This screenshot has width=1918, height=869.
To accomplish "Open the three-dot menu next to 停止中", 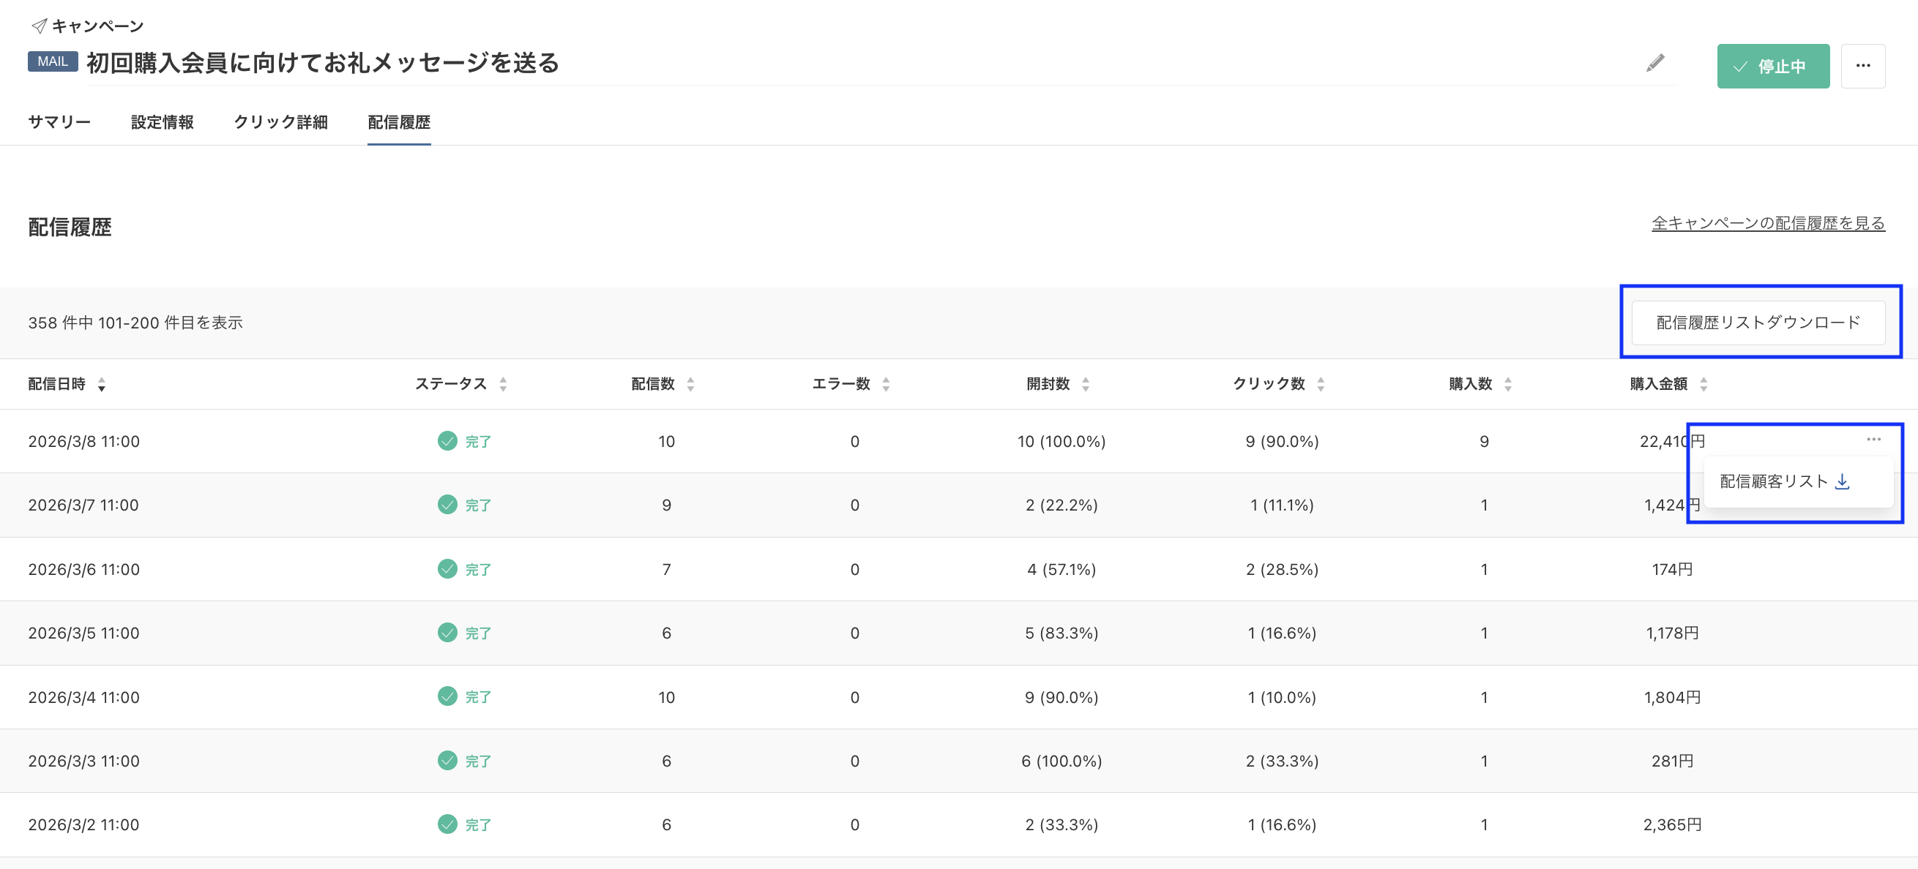I will [1862, 66].
